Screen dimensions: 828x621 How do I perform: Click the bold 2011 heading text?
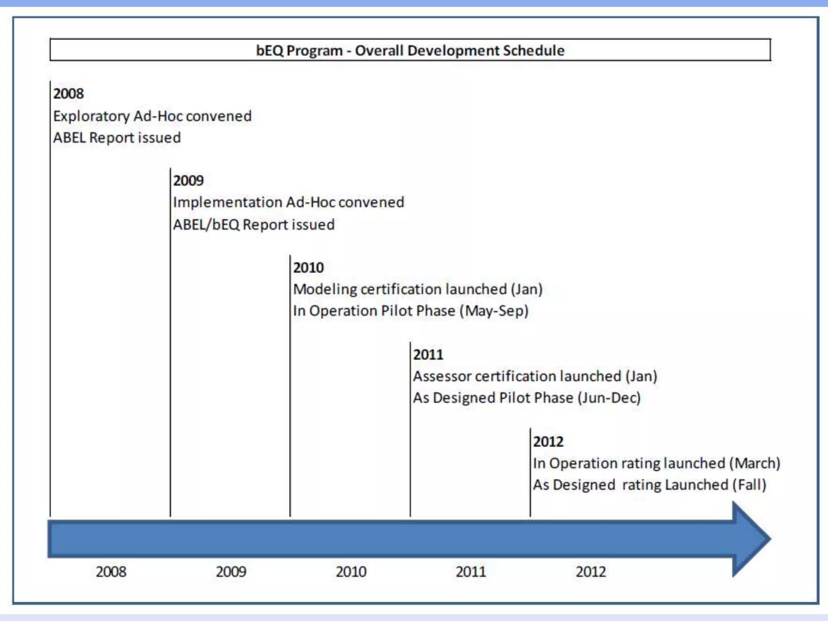(x=428, y=355)
